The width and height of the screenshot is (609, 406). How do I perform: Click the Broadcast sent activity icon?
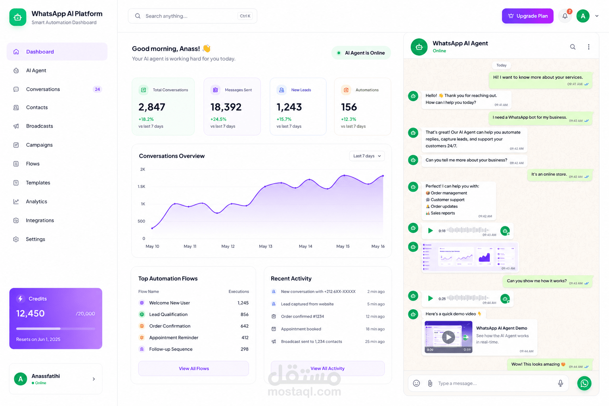pyautogui.click(x=274, y=341)
